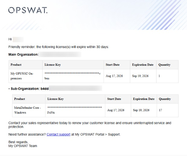The height and width of the screenshot is (161, 187).
Task: Click the License Key header in the main table
Action: (53, 65)
